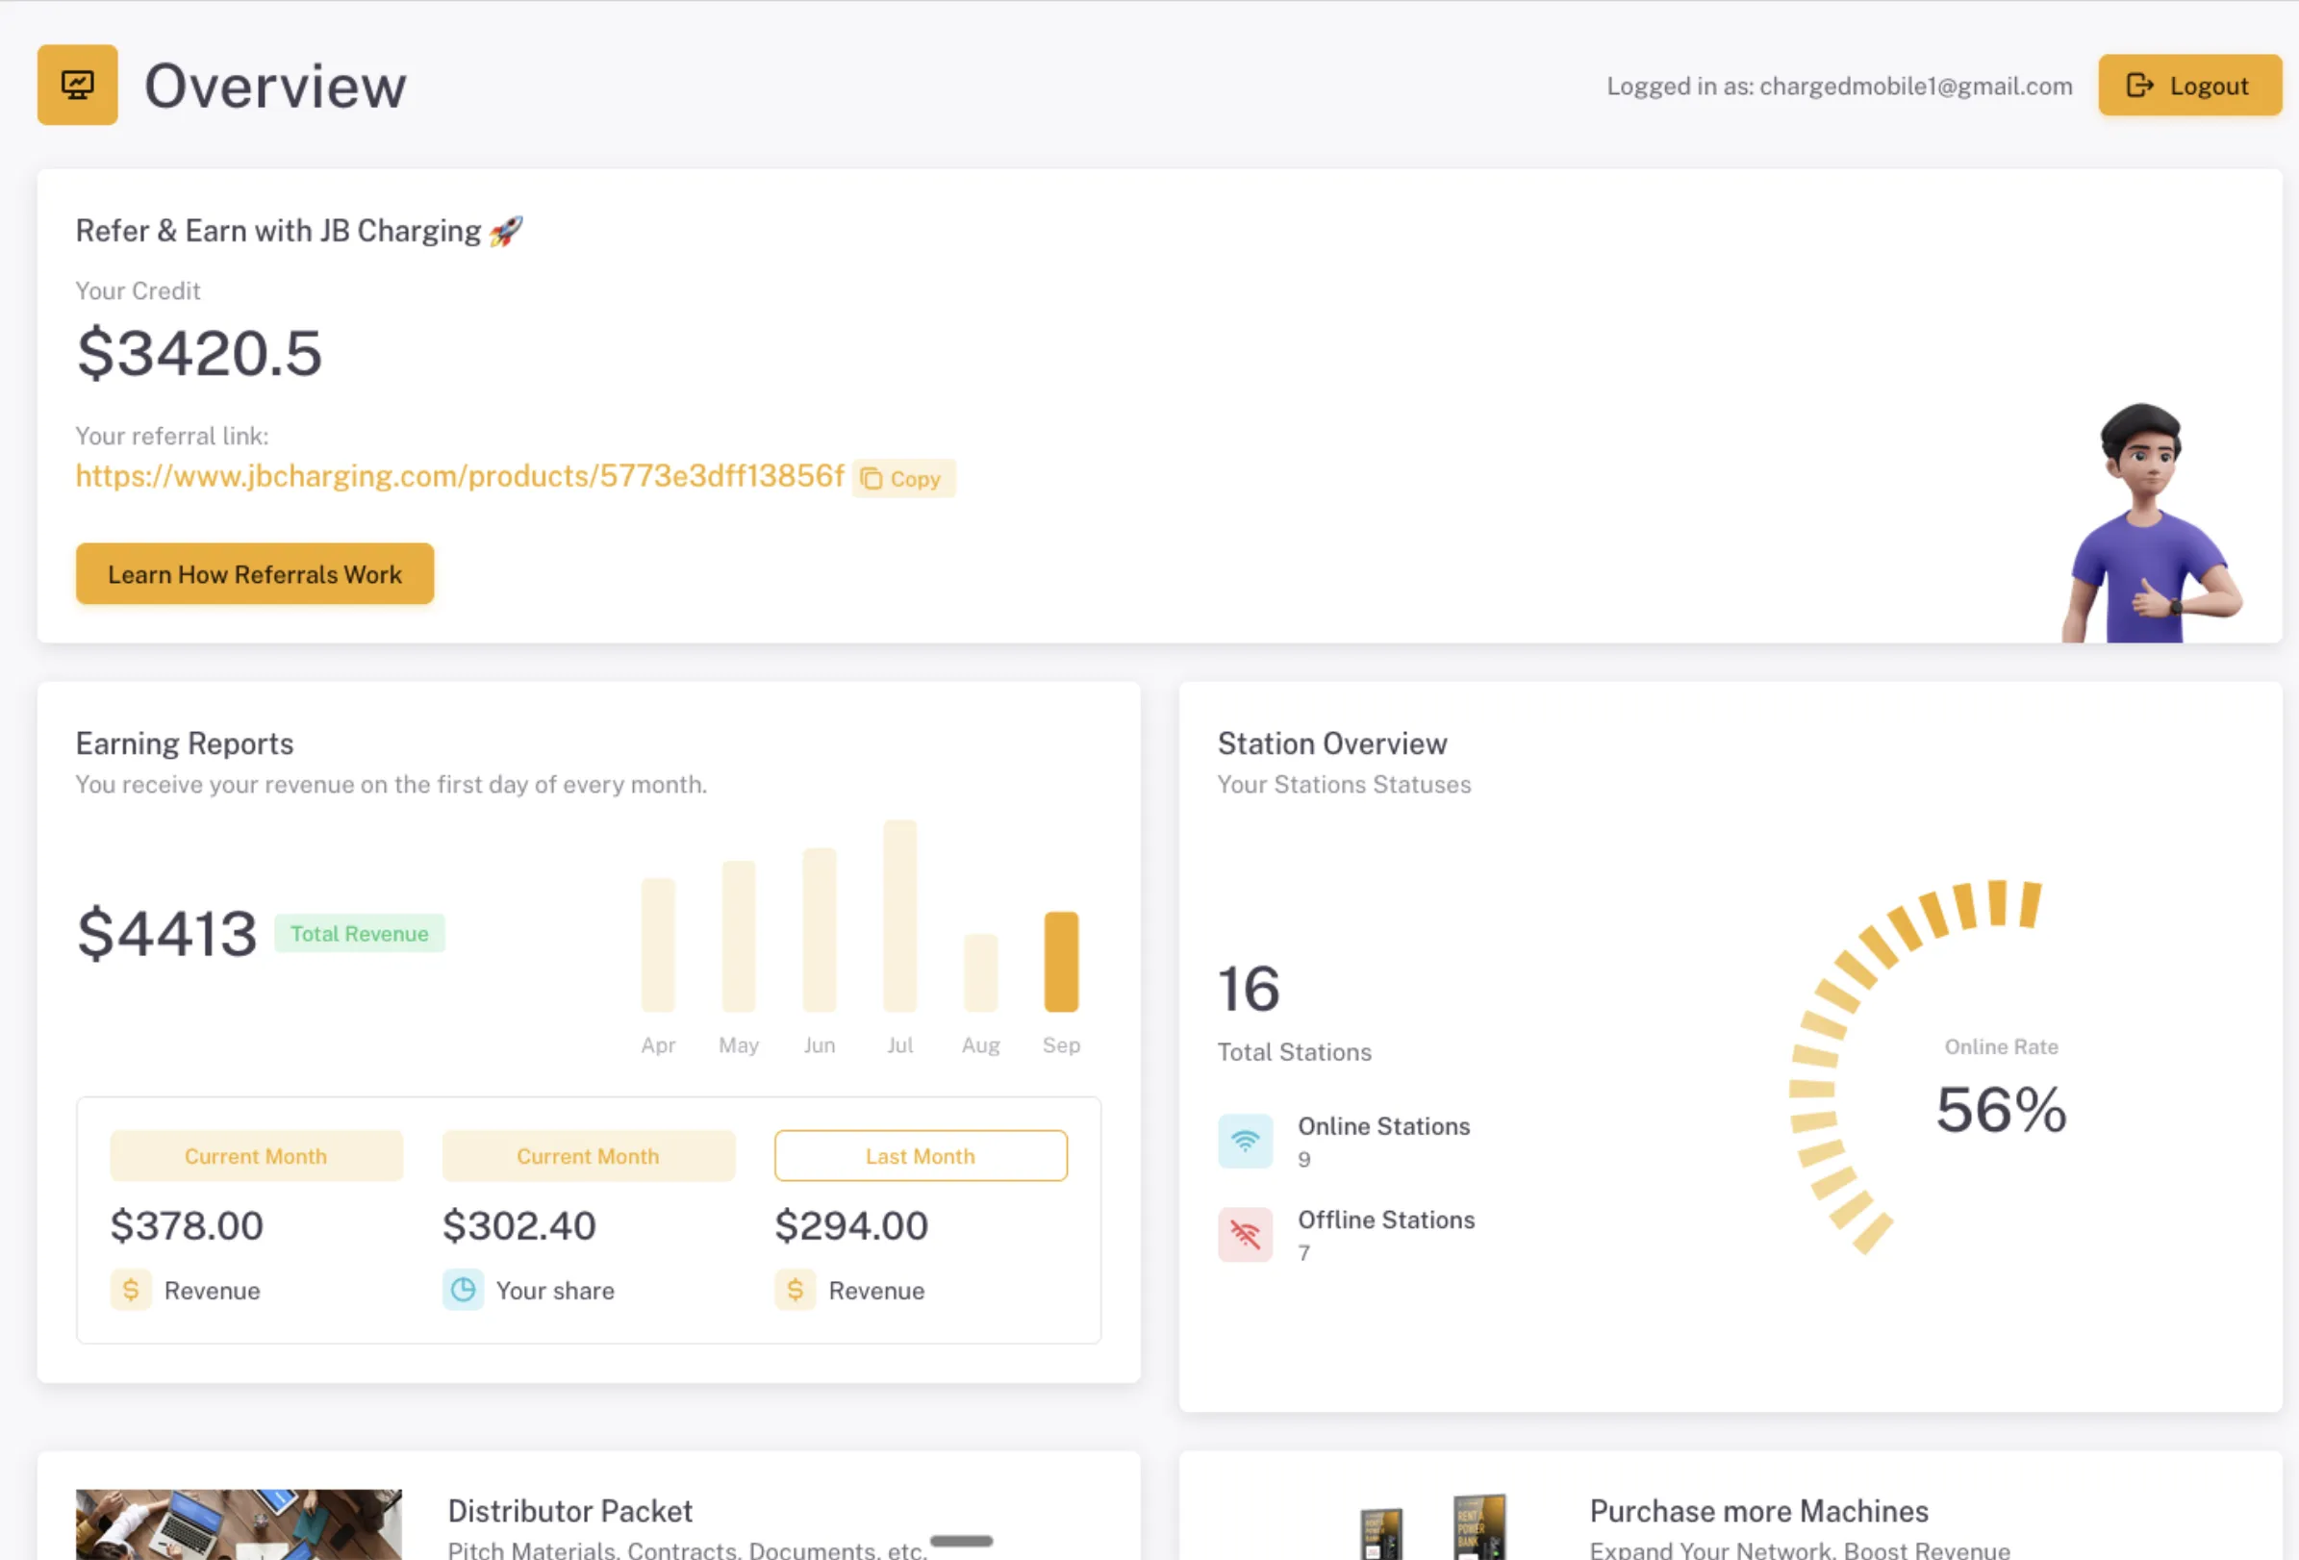Select the Current Month tab above $378.00
The width and height of the screenshot is (2299, 1560).
(256, 1155)
